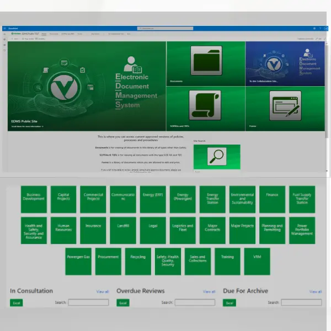Export Due For Archive to Excel
331x331 pixels.
(x=229, y=303)
